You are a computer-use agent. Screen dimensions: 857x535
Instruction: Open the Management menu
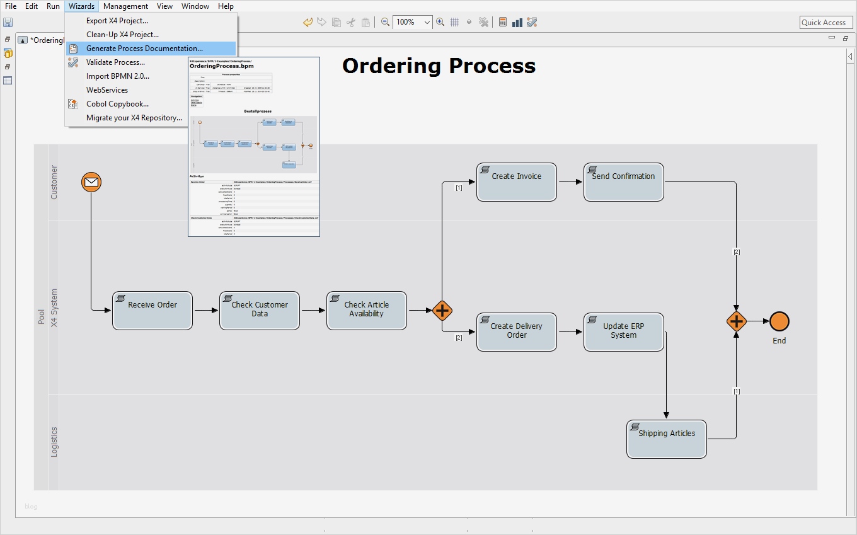pyautogui.click(x=126, y=6)
